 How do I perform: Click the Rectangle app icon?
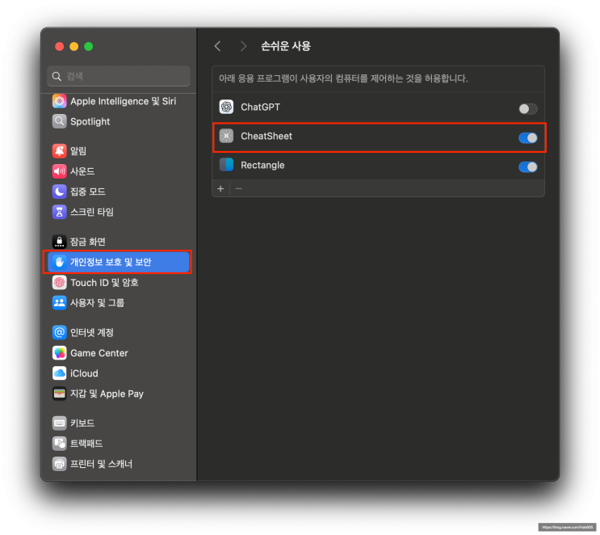tap(226, 165)
